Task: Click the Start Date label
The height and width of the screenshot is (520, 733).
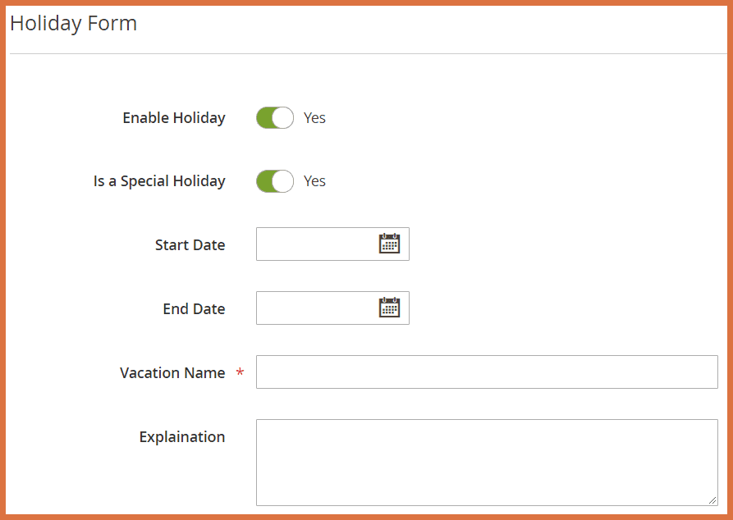Action: pos(190,244)
